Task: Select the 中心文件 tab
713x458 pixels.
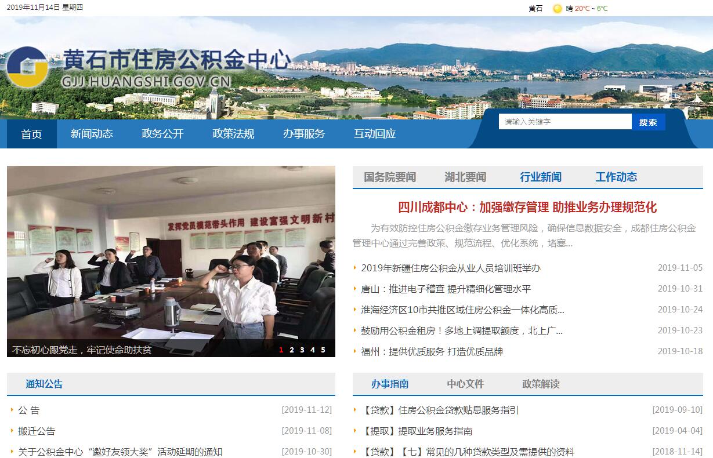Action: 465,384
